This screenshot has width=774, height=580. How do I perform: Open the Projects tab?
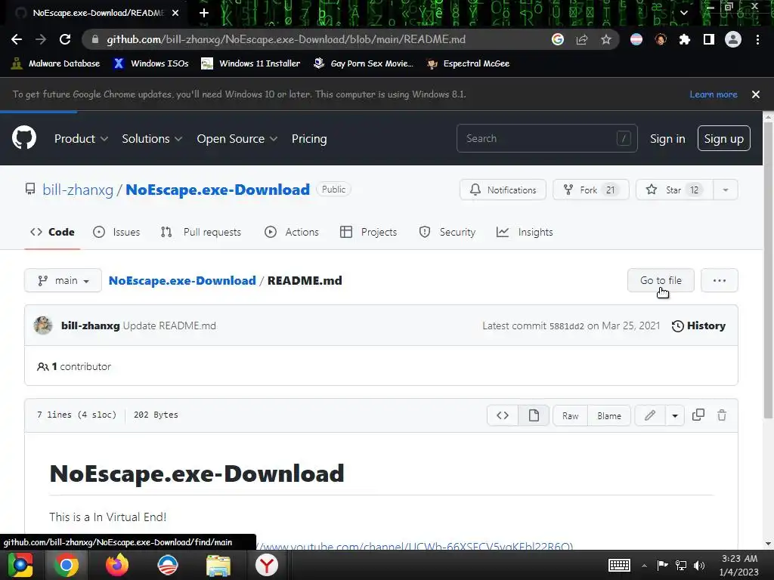click(x=368, y=232)
